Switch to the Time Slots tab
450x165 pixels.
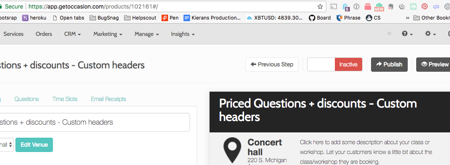(65, 99)
